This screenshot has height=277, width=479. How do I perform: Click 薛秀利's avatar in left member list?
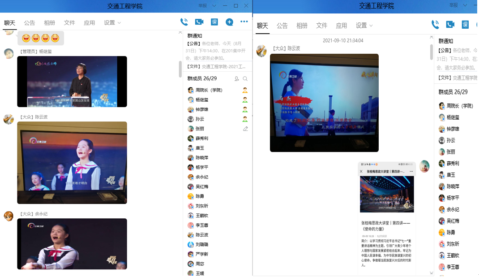click(191, 138)
